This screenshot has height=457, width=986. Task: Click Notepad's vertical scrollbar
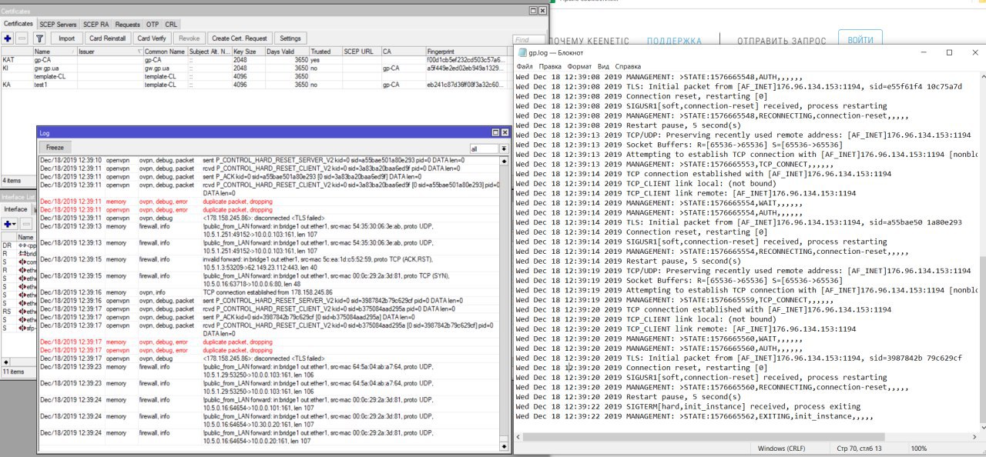point(981,250)
